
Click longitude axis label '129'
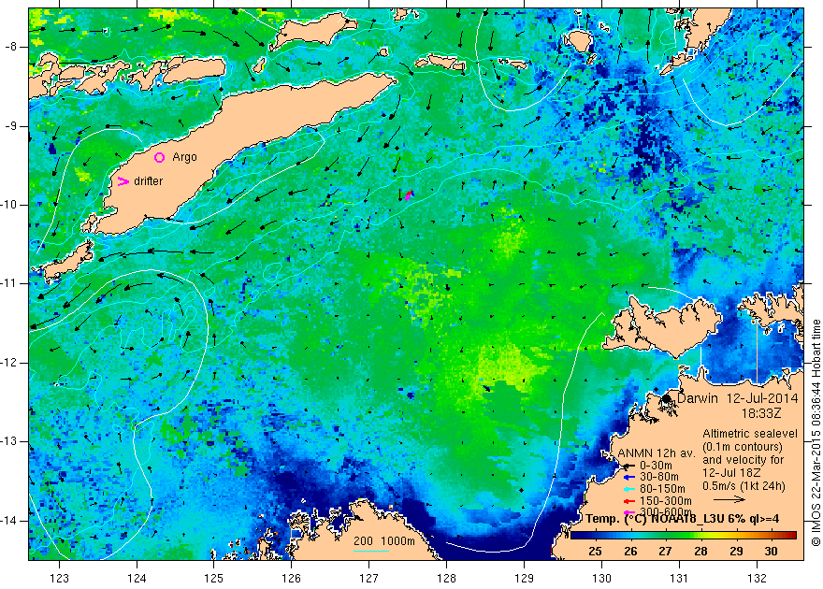click(x=524, y=578)
